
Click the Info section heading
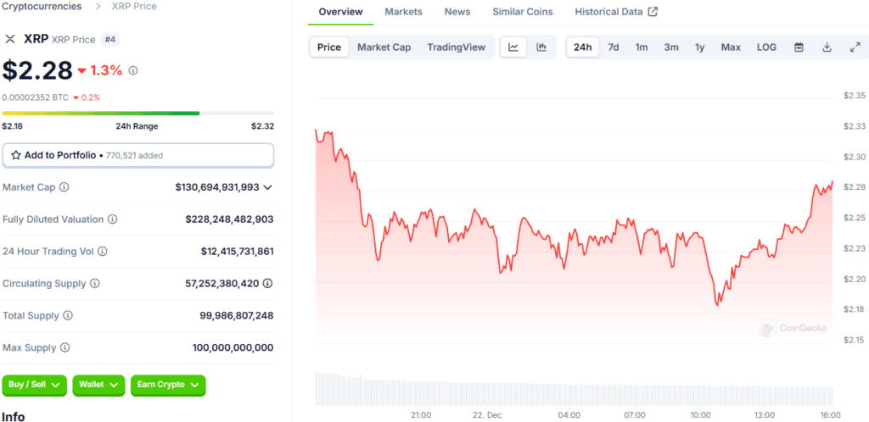pos(14,416)
